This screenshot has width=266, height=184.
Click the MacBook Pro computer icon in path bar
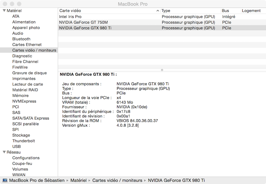pyautogui.click(x=5, y=180)
